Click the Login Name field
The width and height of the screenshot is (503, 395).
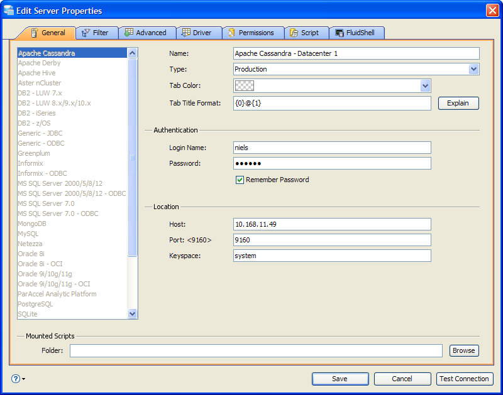click(332, 148)
